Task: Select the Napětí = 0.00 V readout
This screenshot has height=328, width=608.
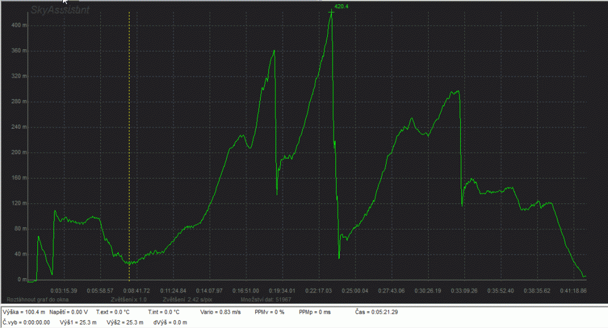Action: click(x=69, y=311)
